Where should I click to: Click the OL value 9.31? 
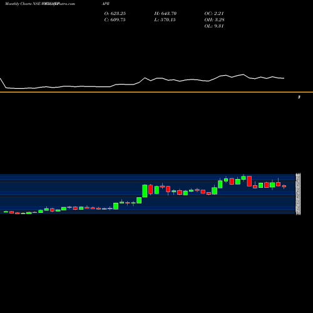point(218,26)
